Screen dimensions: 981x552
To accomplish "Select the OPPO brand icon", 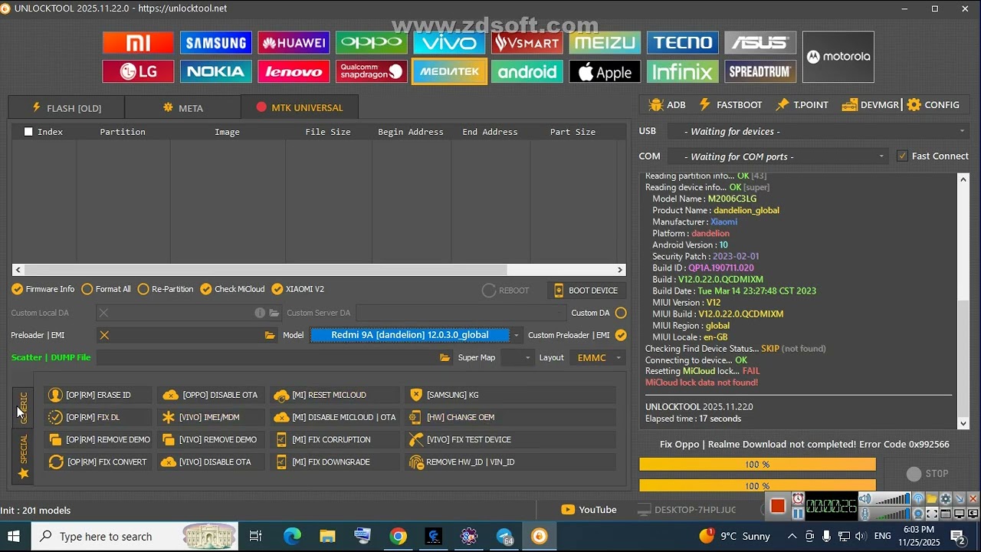I will point(372,43).
